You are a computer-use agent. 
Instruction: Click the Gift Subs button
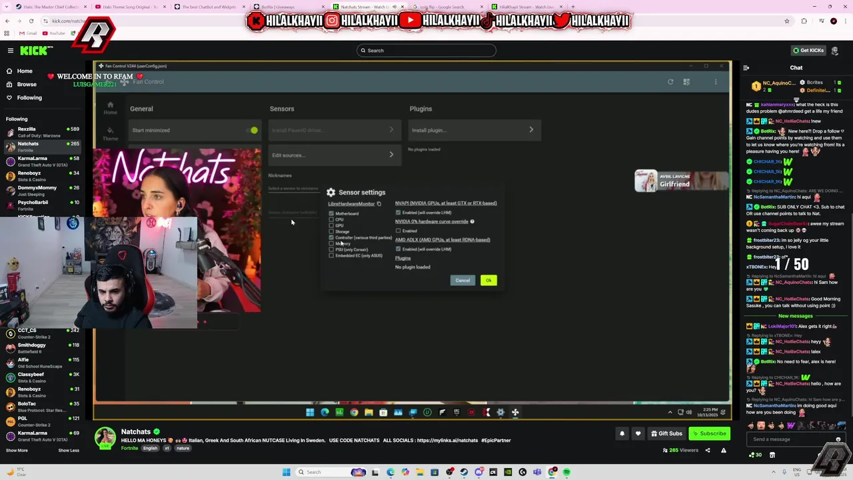666,433
